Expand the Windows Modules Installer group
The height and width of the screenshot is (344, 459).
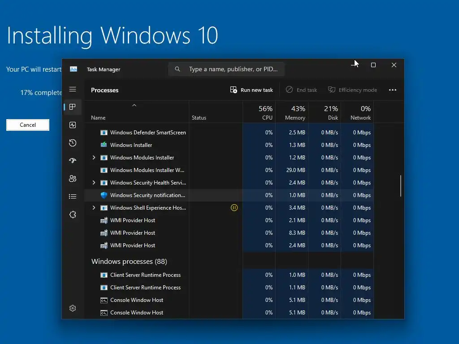point(94,157)
